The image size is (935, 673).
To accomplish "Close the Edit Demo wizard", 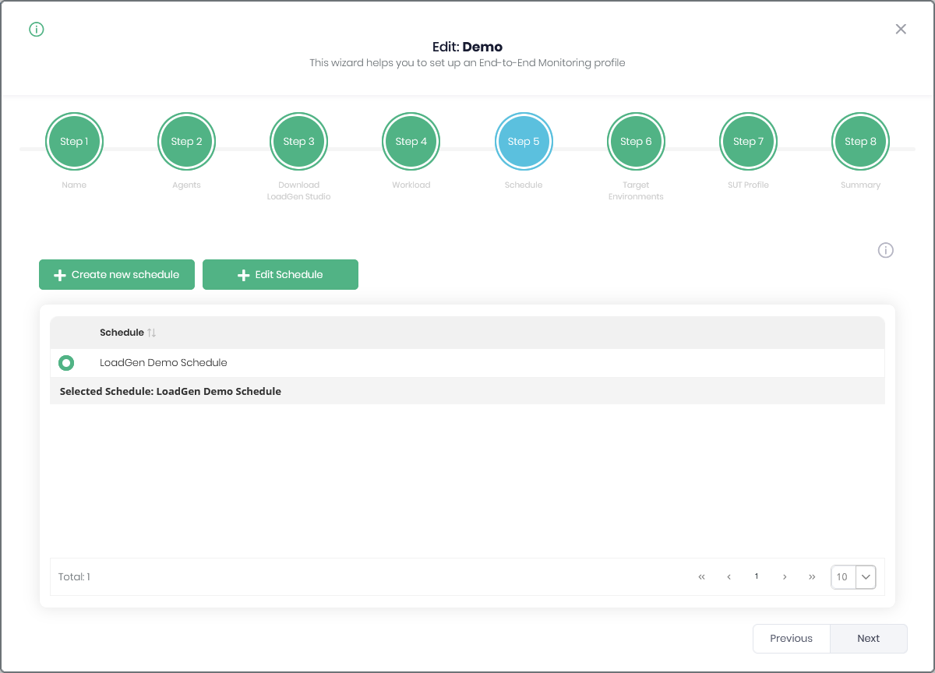I will pos(901,29).
